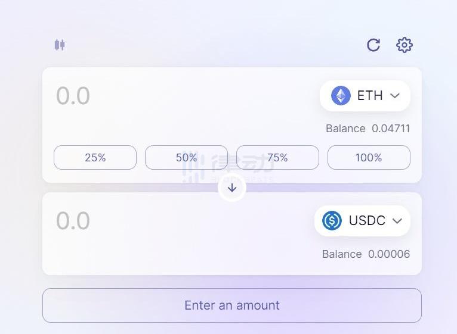457x334 pixels.
Task: Use 100% of the balance
Action: coord(369,158)
